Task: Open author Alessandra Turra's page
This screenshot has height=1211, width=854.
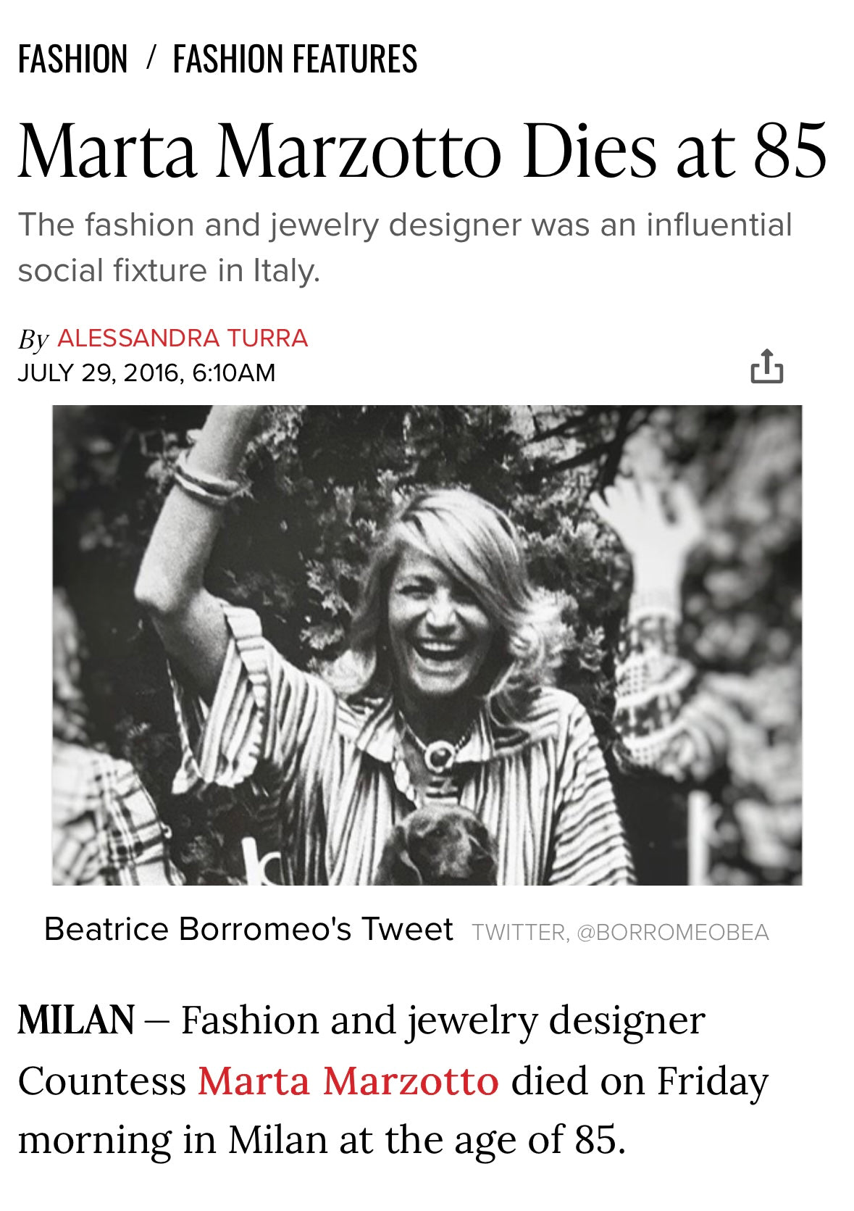Action: [x=183, y=338]
